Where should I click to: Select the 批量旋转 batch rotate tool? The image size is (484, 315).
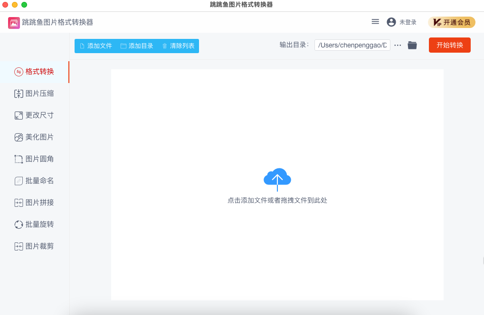34,224
